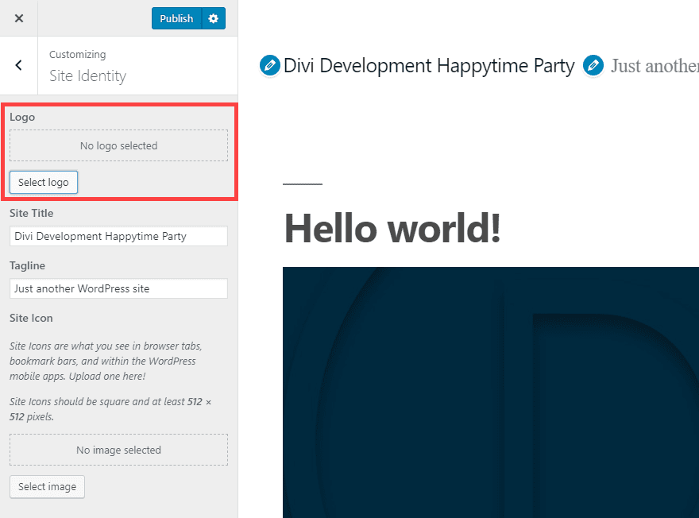The width and height of the screenshot is (699, 518).
Task: Click the Select logo button
Action: (44, 183)
